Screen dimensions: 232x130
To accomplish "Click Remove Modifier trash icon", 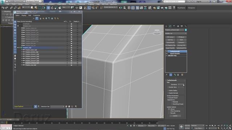I will click(x=178, y=75).
